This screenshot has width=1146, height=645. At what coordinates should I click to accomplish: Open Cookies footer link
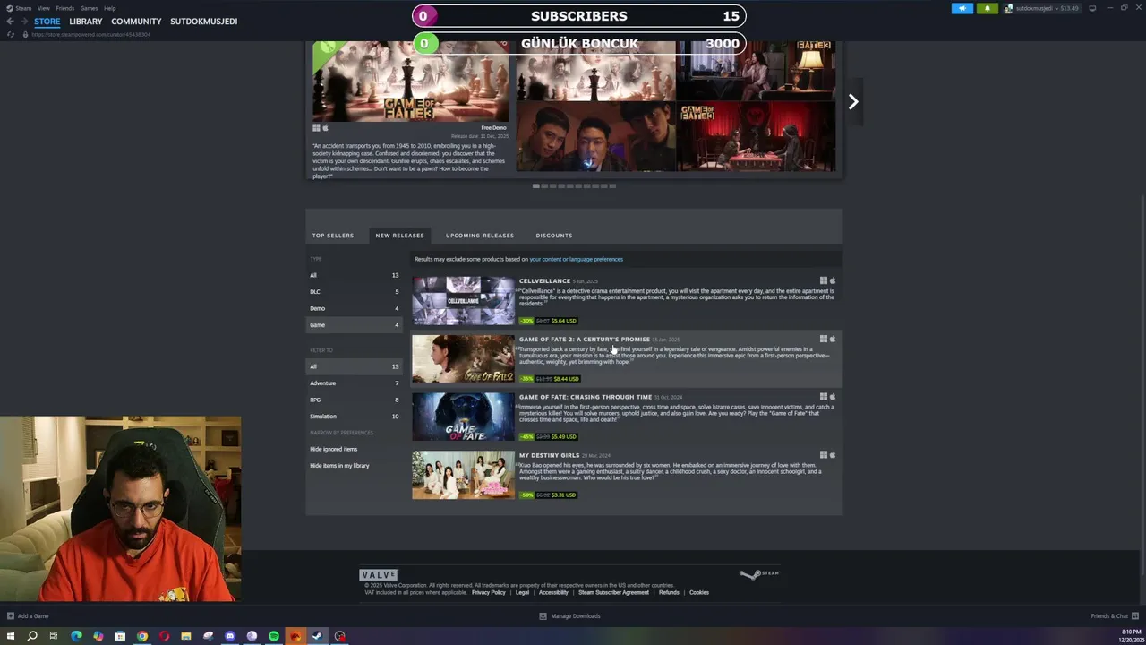point(699,593)
